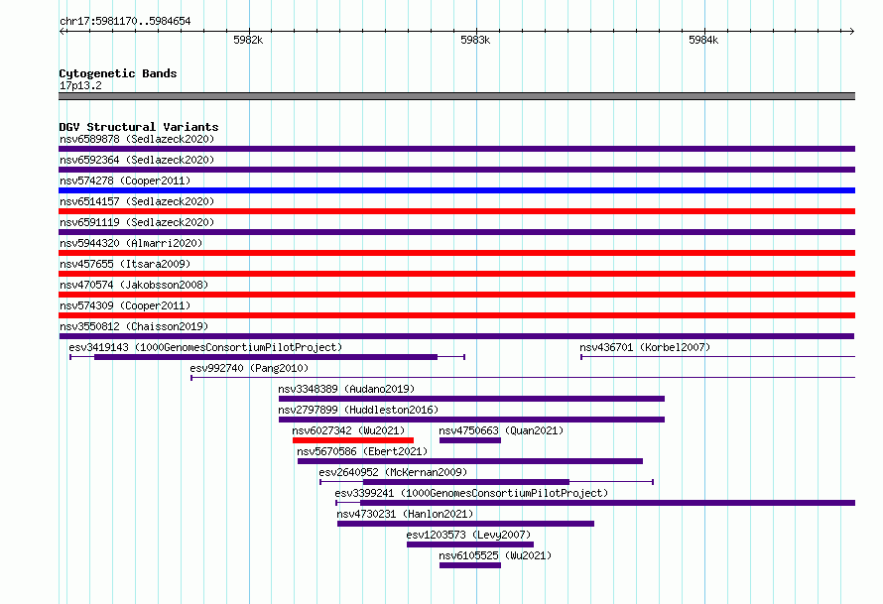Click the esv2640952 (McKernan2009) label
Image resolution: width=883 pixels, height=604 pixels.
[393, 472]
